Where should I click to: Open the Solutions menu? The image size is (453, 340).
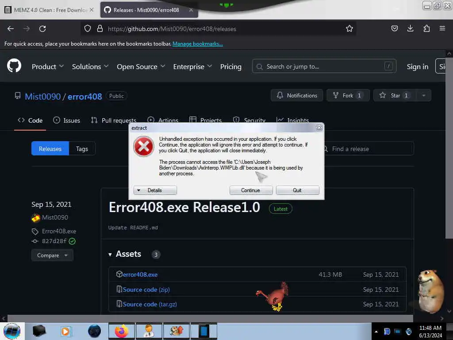(90, 66)
